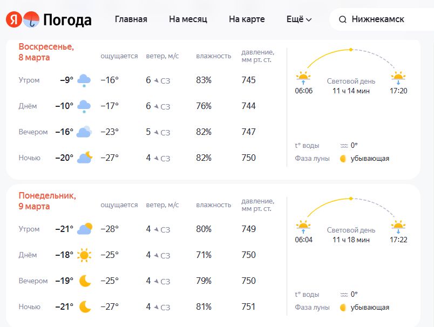Go to На карте weather map
434x327 pixels.
[247, 19]
